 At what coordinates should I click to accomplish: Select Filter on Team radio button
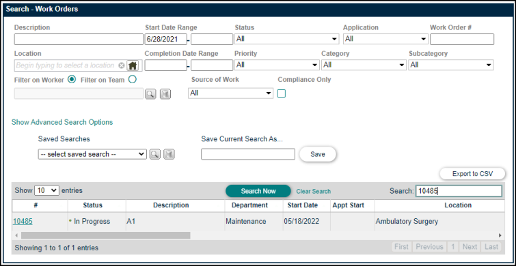coord(132,79)
